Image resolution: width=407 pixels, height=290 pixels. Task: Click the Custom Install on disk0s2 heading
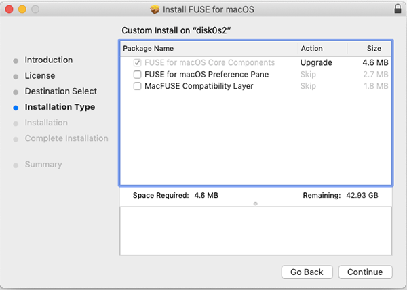(176, 30)
